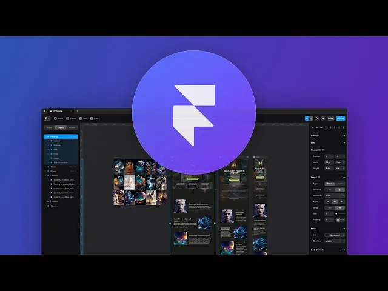
Task: Set Wrap to Yes
Action: tap(330, 207)
